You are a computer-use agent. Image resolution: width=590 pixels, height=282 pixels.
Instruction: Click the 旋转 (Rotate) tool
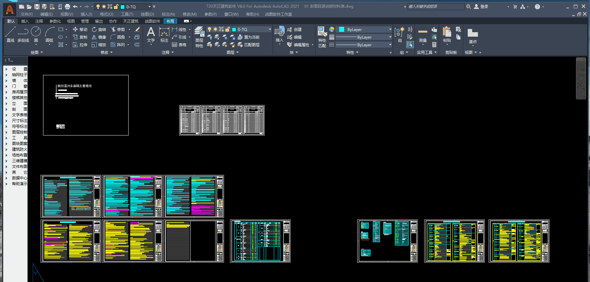coord(99,29)
